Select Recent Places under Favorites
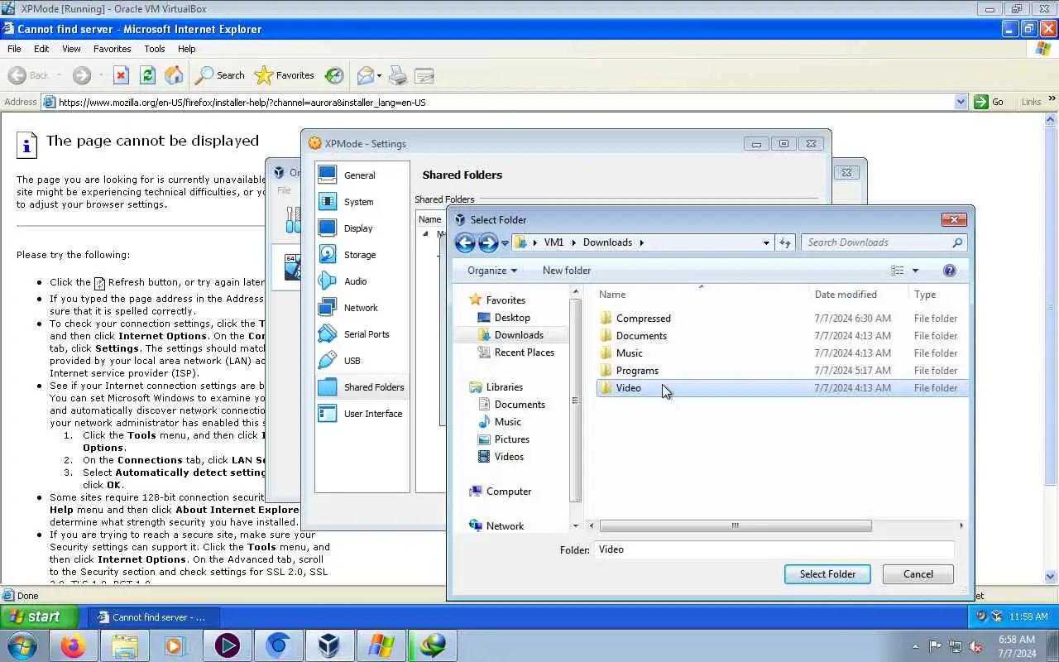The height and width of the screenshot is (662, 1059). pyautogui.click(x=524, y=353)
